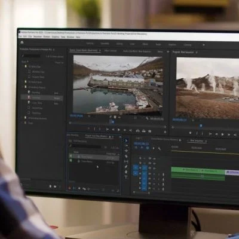The height and width of the screenshot is (239, 239).
Task: Click the Source monitor blue playhead
Action: (112, 122)
